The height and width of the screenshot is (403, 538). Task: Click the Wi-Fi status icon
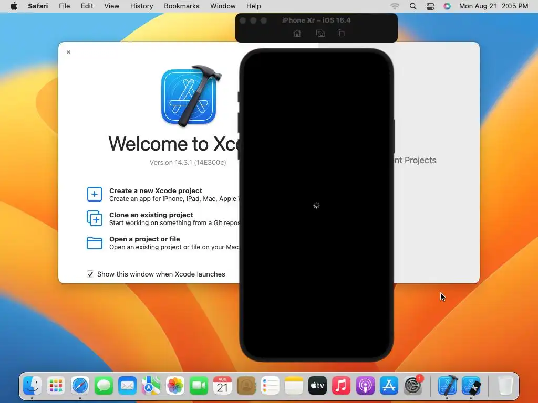(395, 6)
